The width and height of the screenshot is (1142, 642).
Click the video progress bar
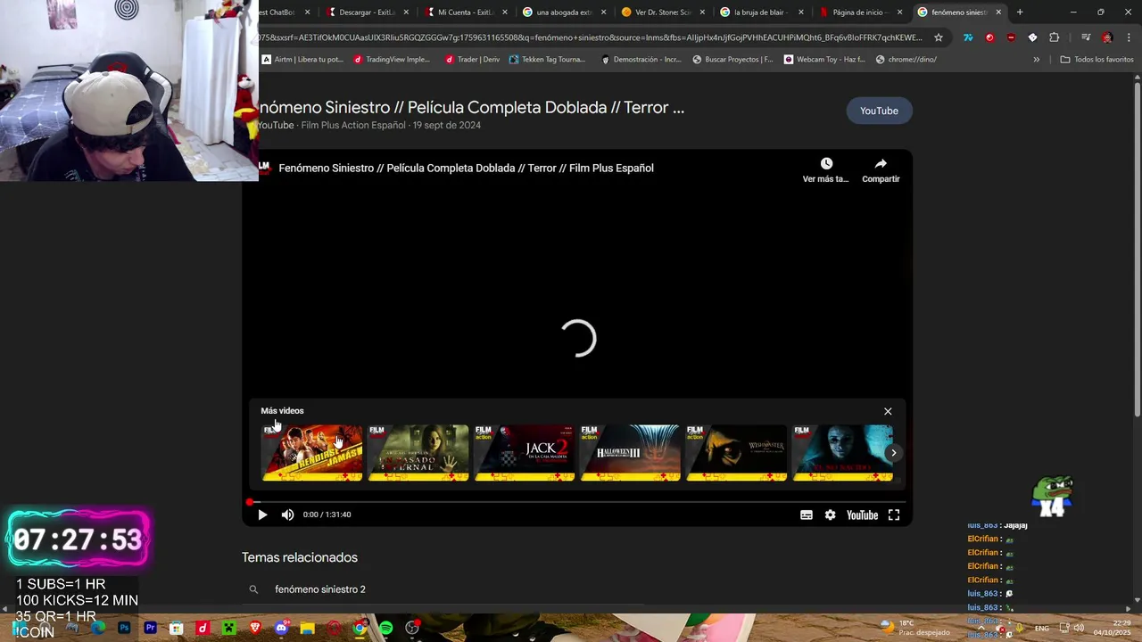tap(576, 502)
